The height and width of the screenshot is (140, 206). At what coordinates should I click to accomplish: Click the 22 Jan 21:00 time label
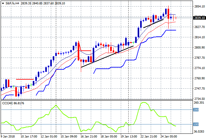coord(149,137)
